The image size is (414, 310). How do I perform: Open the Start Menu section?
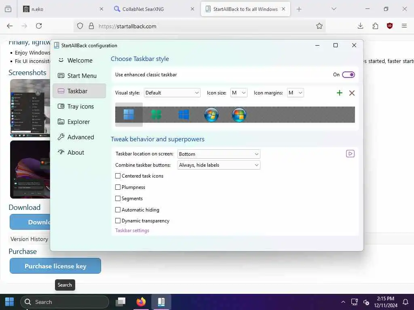click(80, 75)
